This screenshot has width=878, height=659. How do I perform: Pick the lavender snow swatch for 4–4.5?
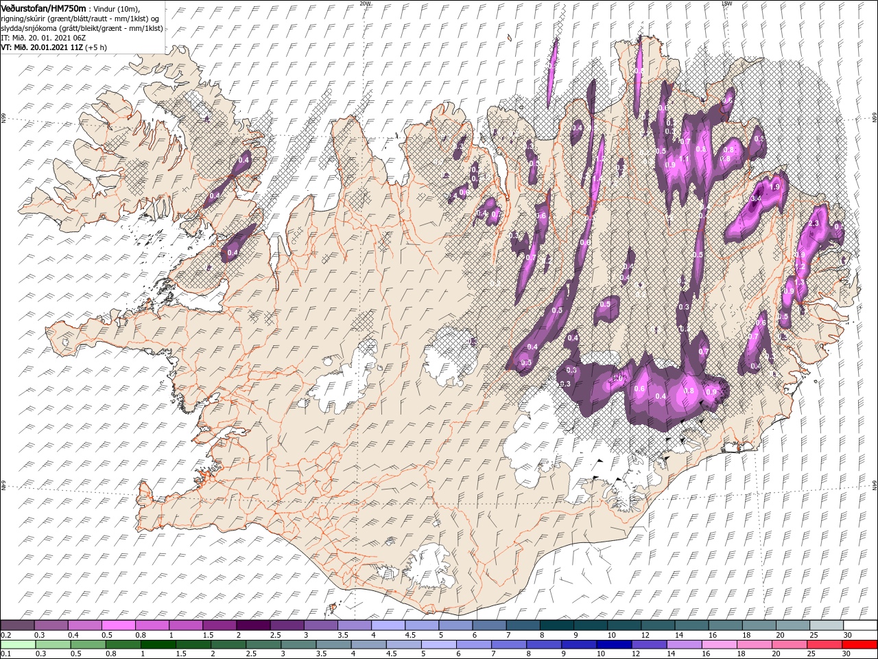point(388,625)
